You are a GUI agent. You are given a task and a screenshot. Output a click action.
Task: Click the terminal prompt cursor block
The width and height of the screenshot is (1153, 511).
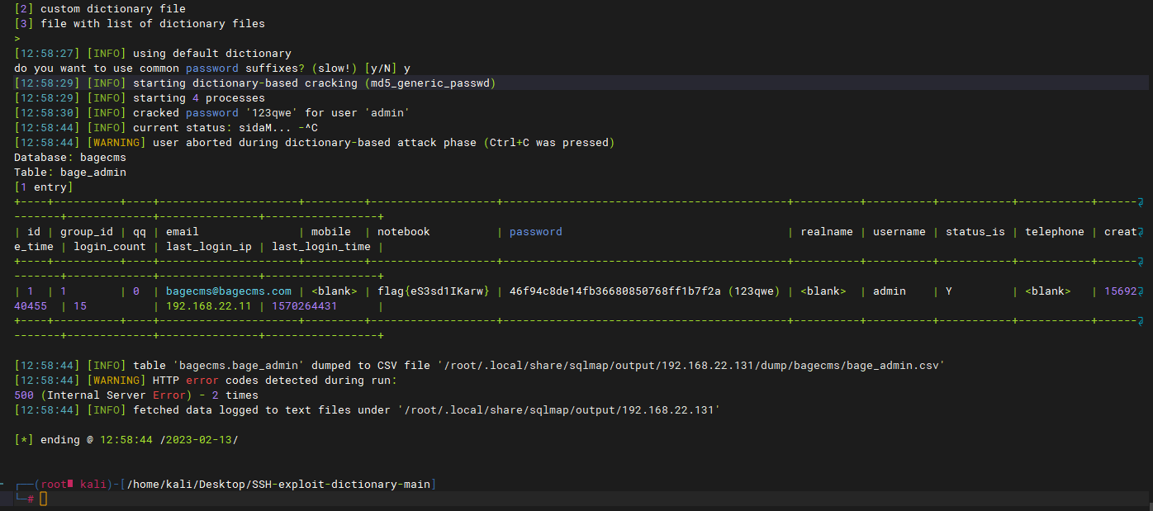(x=44, y=499)
